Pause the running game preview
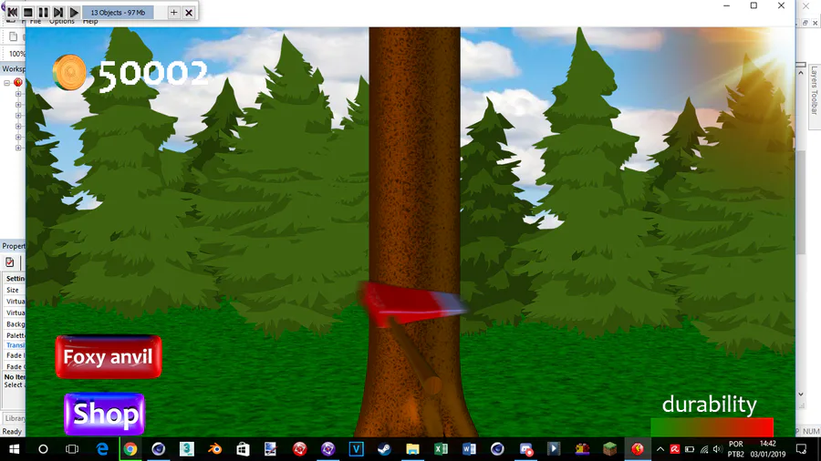The width and height of the screenshot is (821, 461). [x=43, y=12]
